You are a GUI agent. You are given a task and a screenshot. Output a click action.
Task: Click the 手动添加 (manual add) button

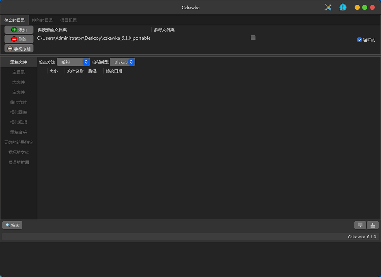(19, 48)
